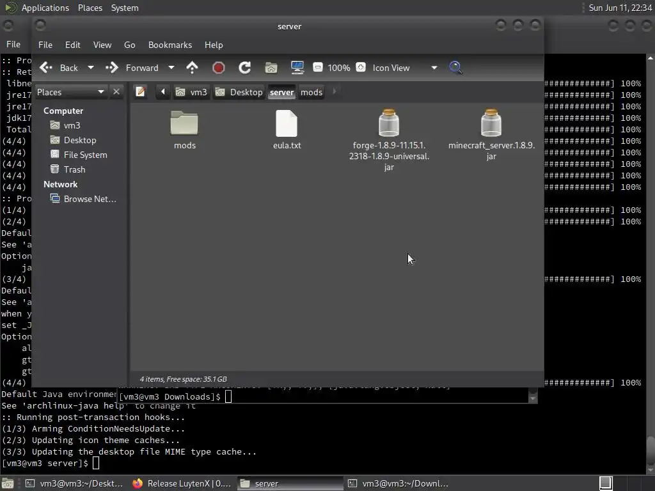655x491 pixels.
Task: Switch to vm3@vm3:~/Deskt... terminal task
Action: pos(74,483)
